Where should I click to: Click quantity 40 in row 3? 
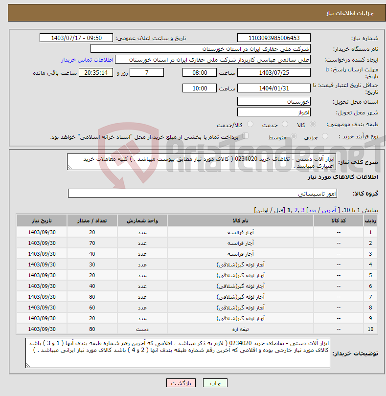92,254
